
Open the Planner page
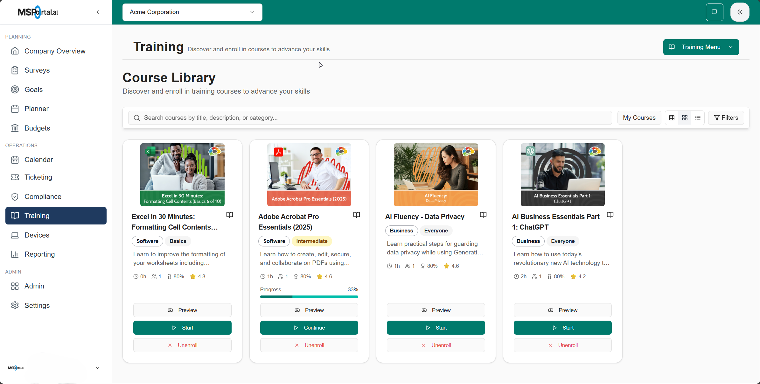tap(56, 109)
